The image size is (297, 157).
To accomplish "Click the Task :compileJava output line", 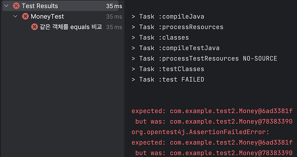I will coord(168,17).
